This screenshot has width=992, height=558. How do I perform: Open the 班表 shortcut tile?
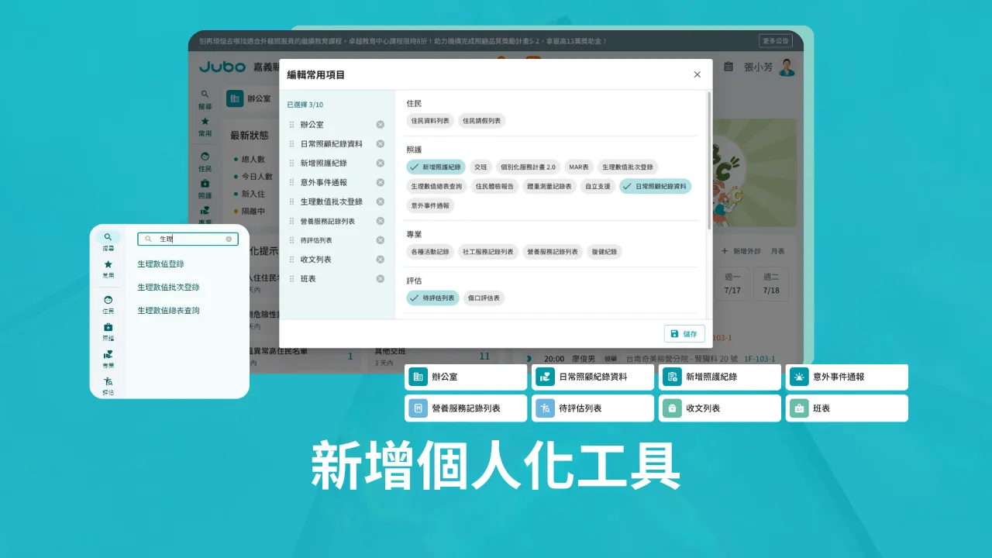[x=847, y=408]
